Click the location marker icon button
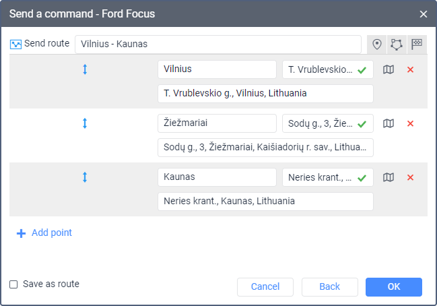 [x=377, y=44]
